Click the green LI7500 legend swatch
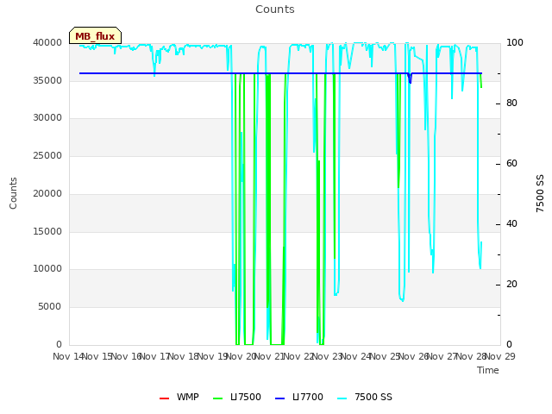 (x=218, y=398)
